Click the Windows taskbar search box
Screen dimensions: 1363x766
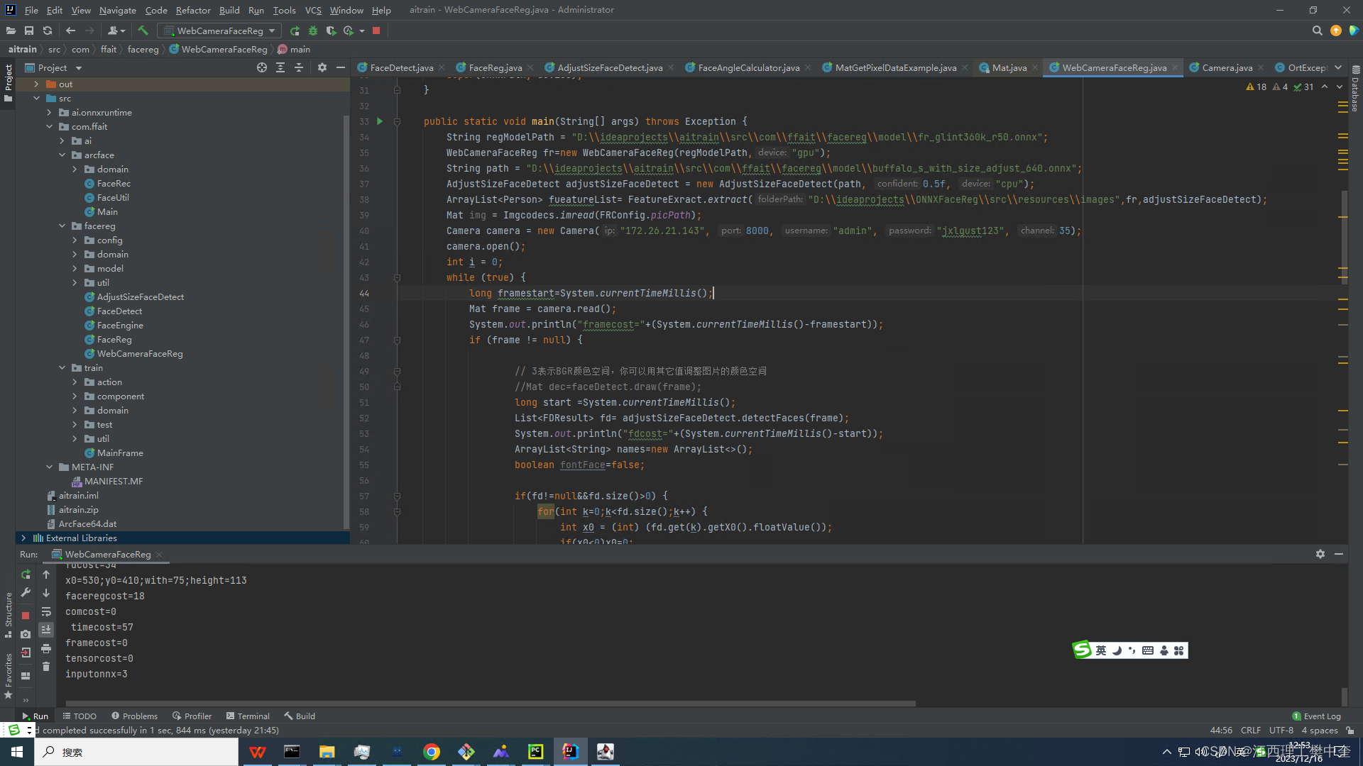click(136, 752)
